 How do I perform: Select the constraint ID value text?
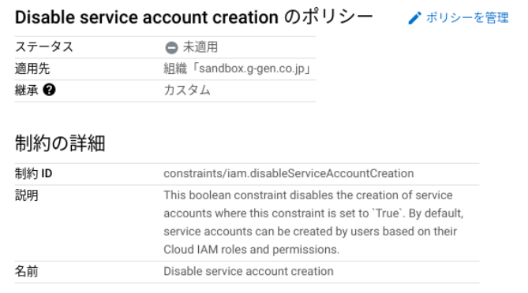[289, 173]
